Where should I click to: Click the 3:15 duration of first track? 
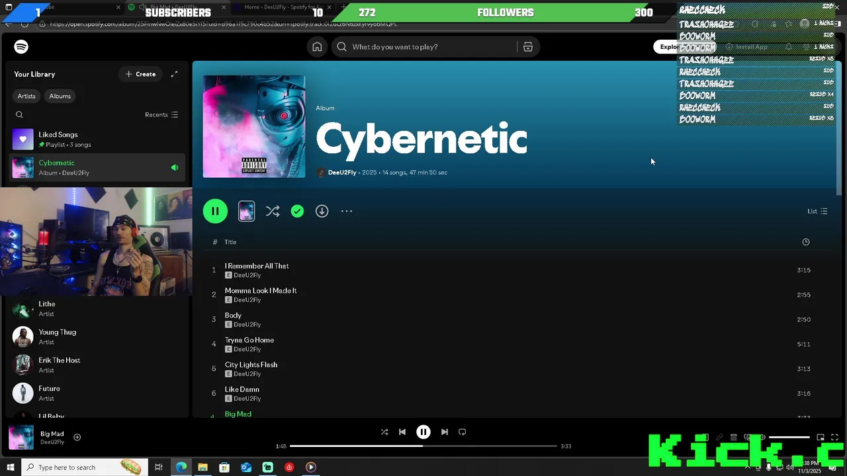pos(804,270)
